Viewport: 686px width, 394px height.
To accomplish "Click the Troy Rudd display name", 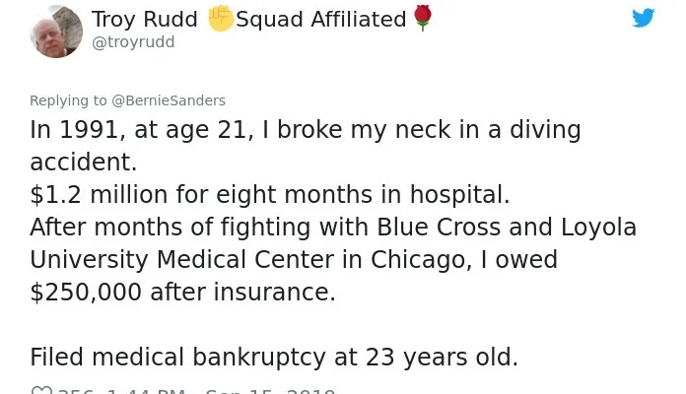I will (x=144, y=20).
